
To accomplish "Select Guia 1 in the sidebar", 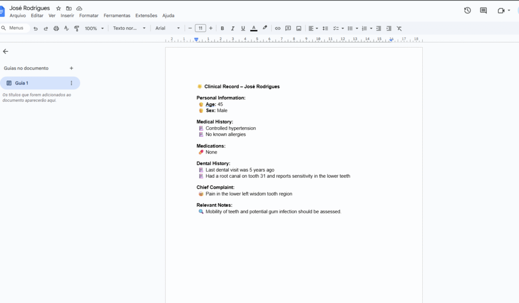I will click(x=35, y=83).
